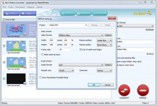Play the third video preview with white house
157x106 pixels.
click(25, 67)
